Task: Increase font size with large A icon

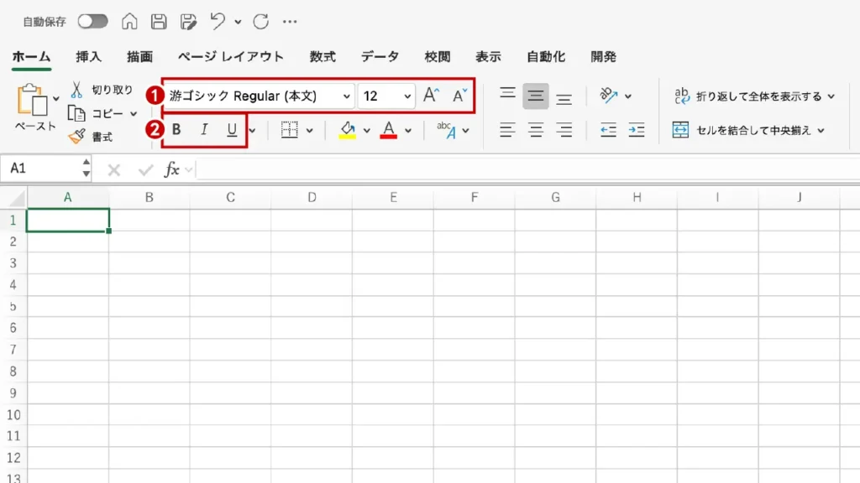Action: pyautogui.click(x=431, y=96)
